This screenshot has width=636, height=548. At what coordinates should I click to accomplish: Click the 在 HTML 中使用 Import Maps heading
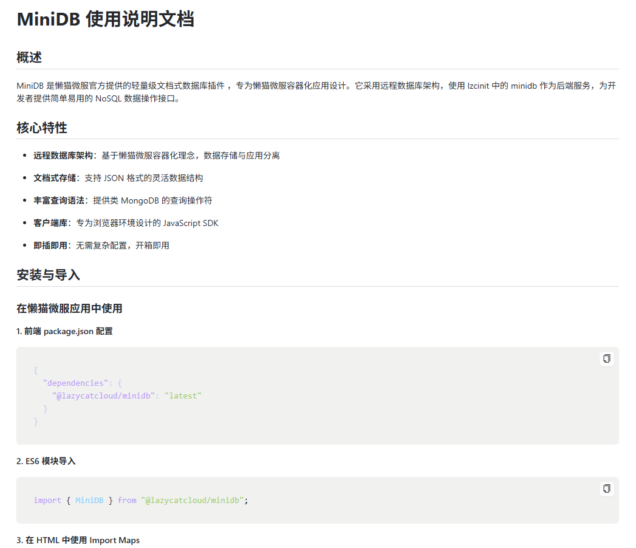click(78, 540)
